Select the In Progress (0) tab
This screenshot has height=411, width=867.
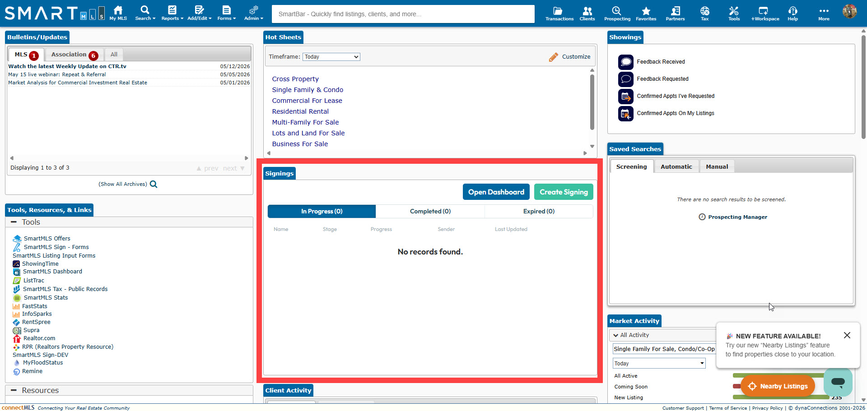click(322, 212)
